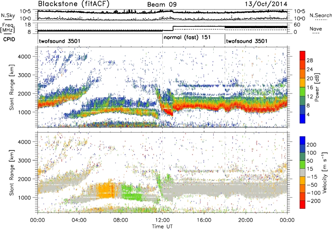Click the 'Freq. [MHz]' axis label

tap(7, 28)
